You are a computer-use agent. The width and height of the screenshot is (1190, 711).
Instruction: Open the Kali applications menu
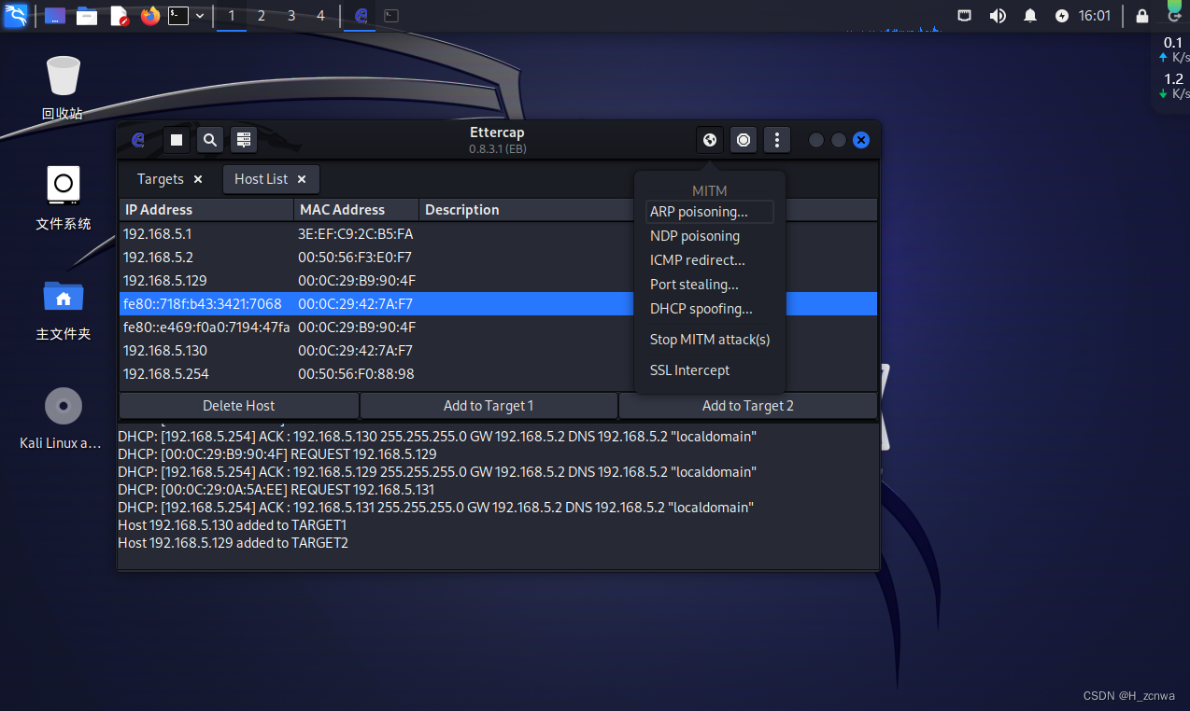[x=16, y=16]
